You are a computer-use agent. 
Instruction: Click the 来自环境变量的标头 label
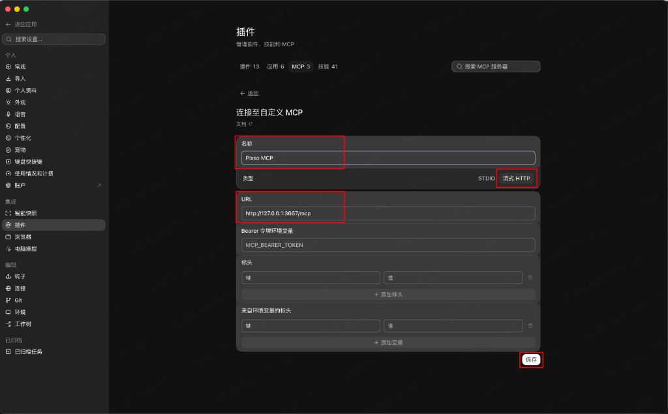pyautogui.click(x=266, y=310)
